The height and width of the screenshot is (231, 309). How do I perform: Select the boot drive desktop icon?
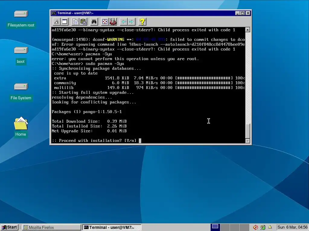pos(21,56)
